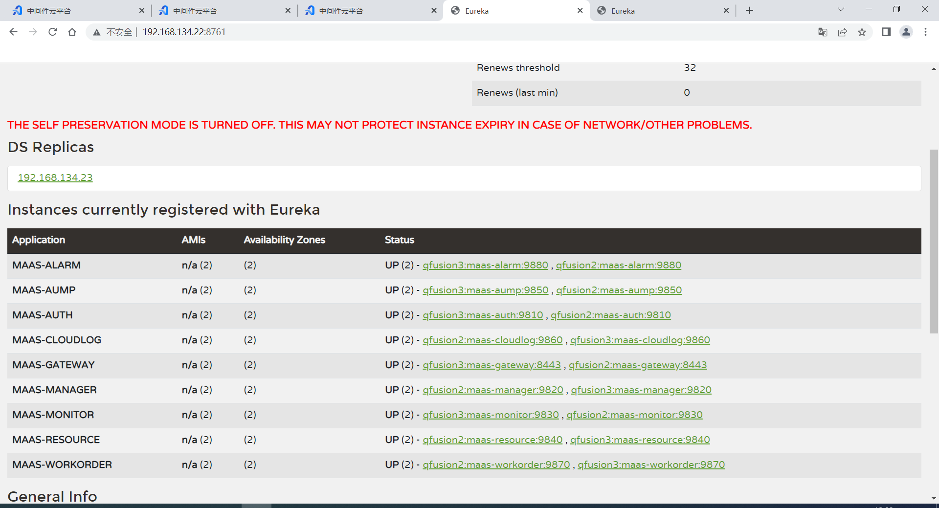This screenshot has width=939, height=508.
Task: Open qfusion3:maas-manager:9820 instance link
Action: point(641,390)
